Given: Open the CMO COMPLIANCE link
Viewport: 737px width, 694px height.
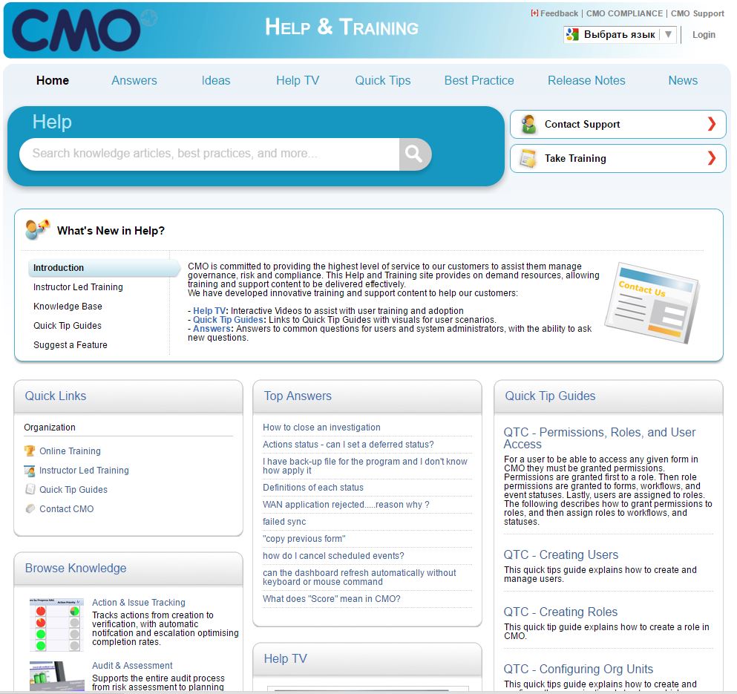Looking at the screenshot, I should pyautogui.click(x=624, y=13).
